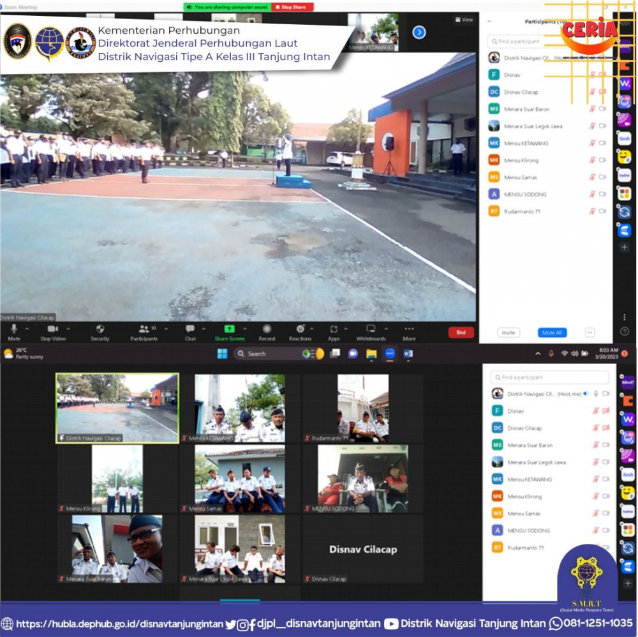Expand the arrow beside Whiteboards

pyautogui.click(x=386, y=328)
